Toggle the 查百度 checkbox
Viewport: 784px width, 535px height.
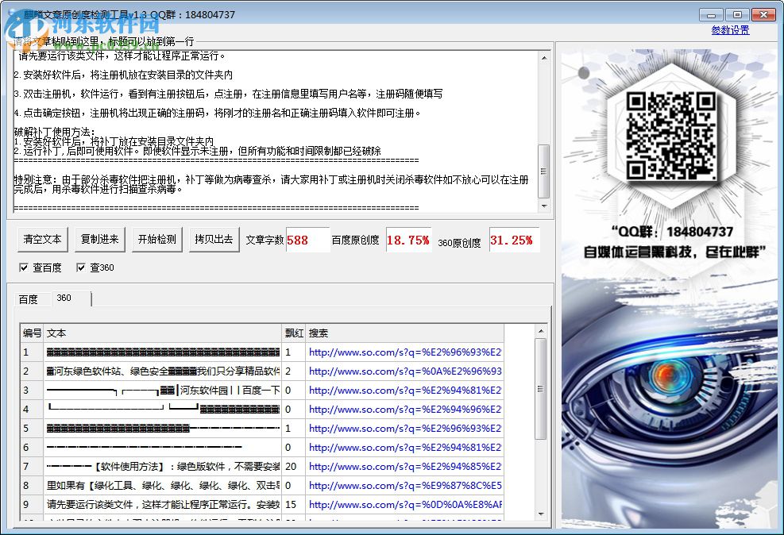24,267
